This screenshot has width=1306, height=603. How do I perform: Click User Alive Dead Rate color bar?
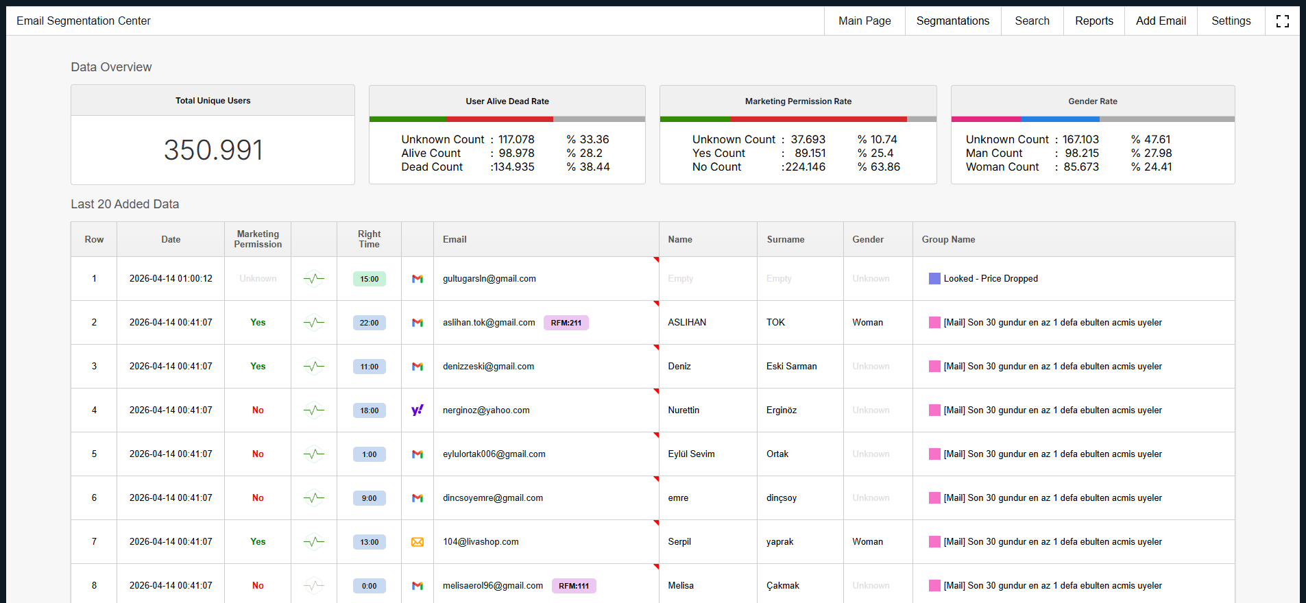pyautogui.click(x=507, y=119)
